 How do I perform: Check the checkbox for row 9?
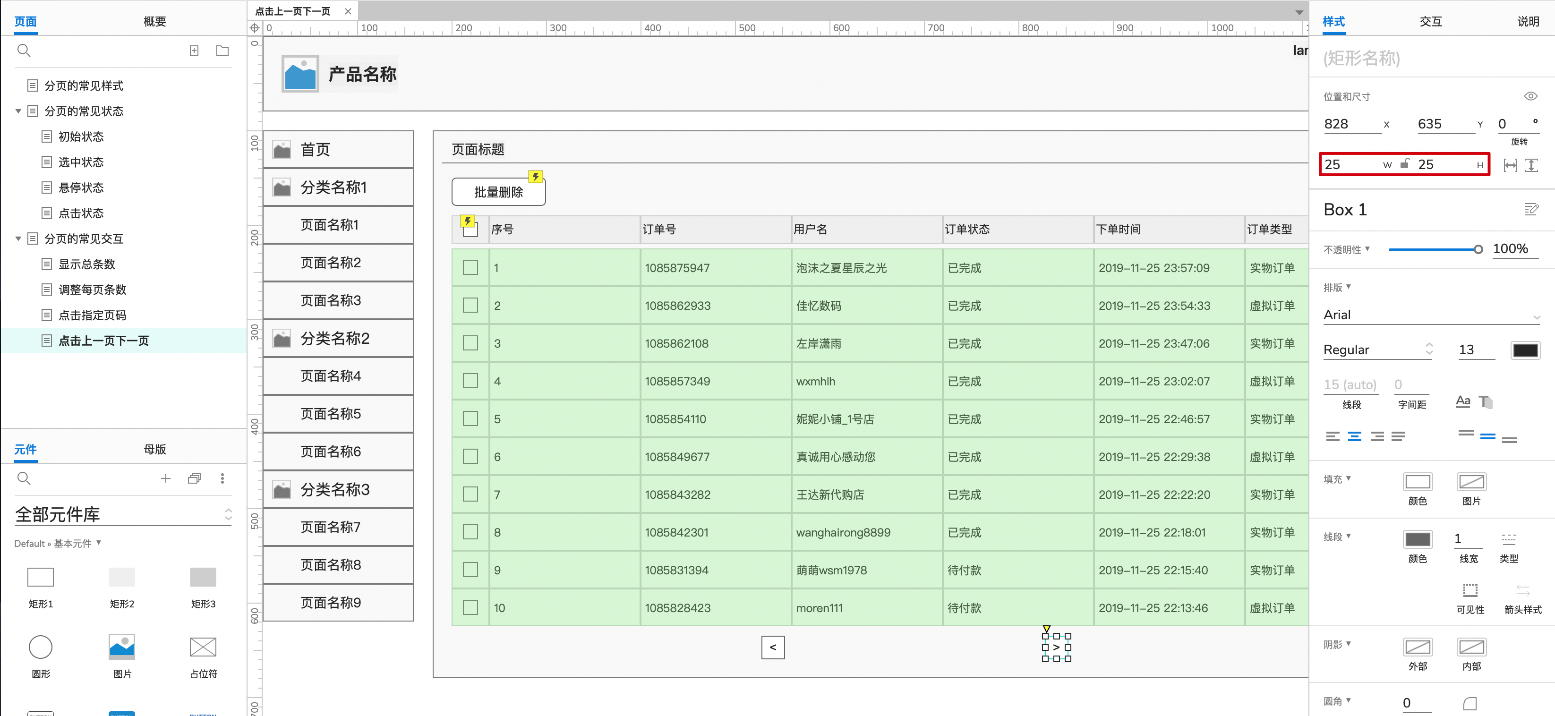[x=470, y=570]
